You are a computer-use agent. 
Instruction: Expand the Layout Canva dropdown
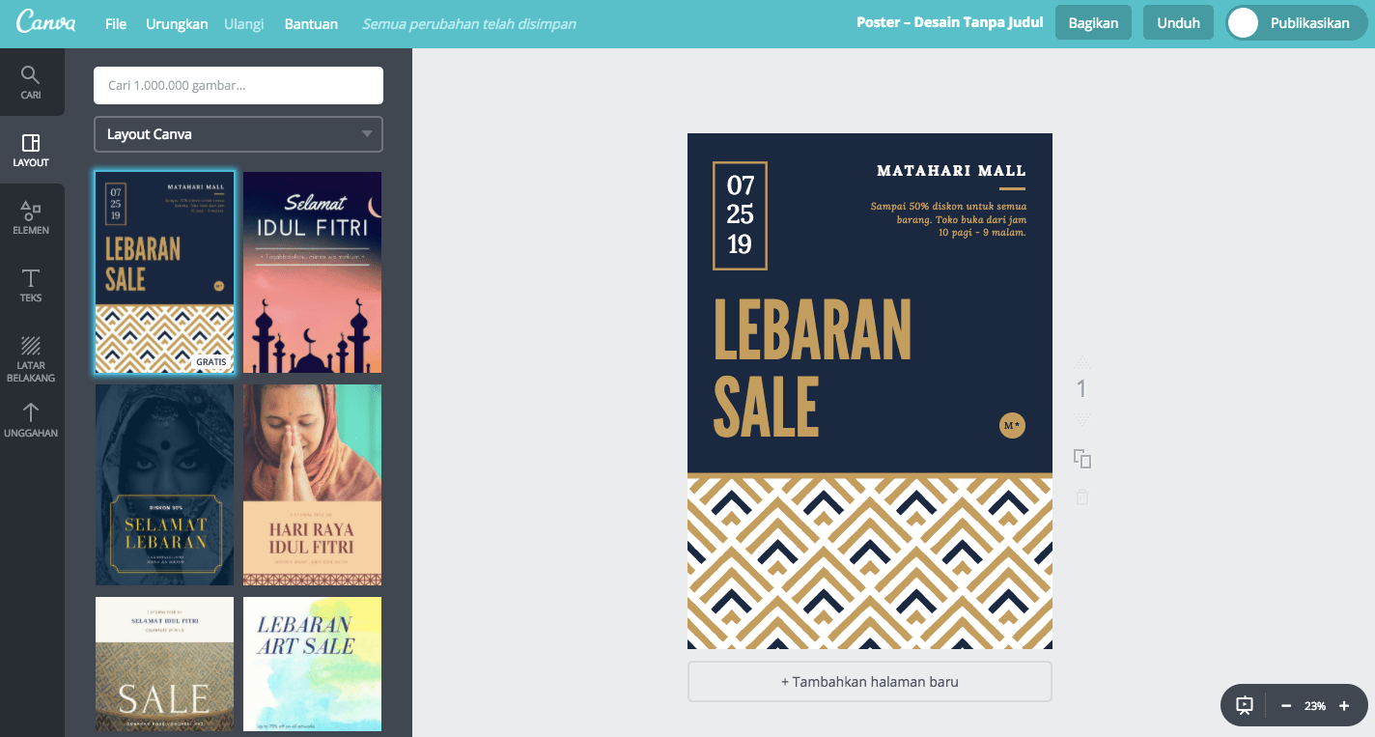239,134
